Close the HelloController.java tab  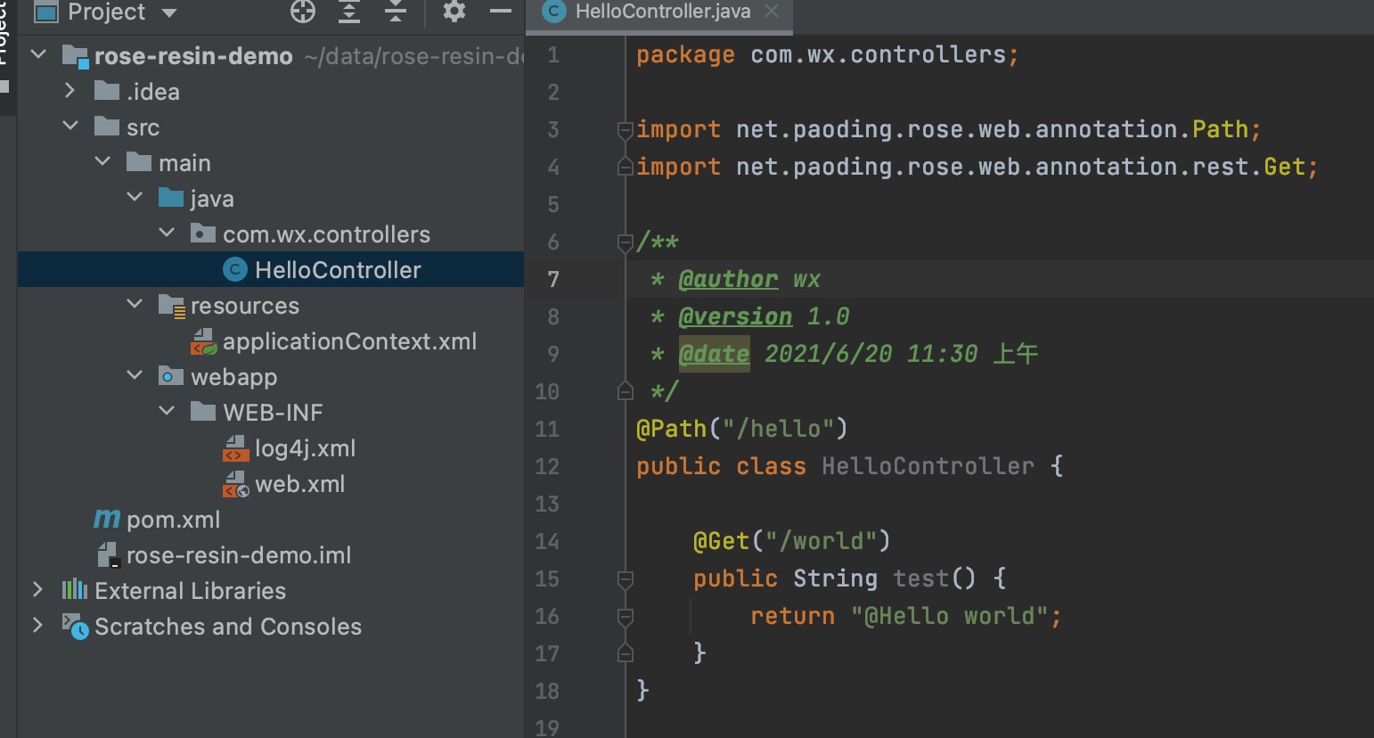tap(772, 12)
